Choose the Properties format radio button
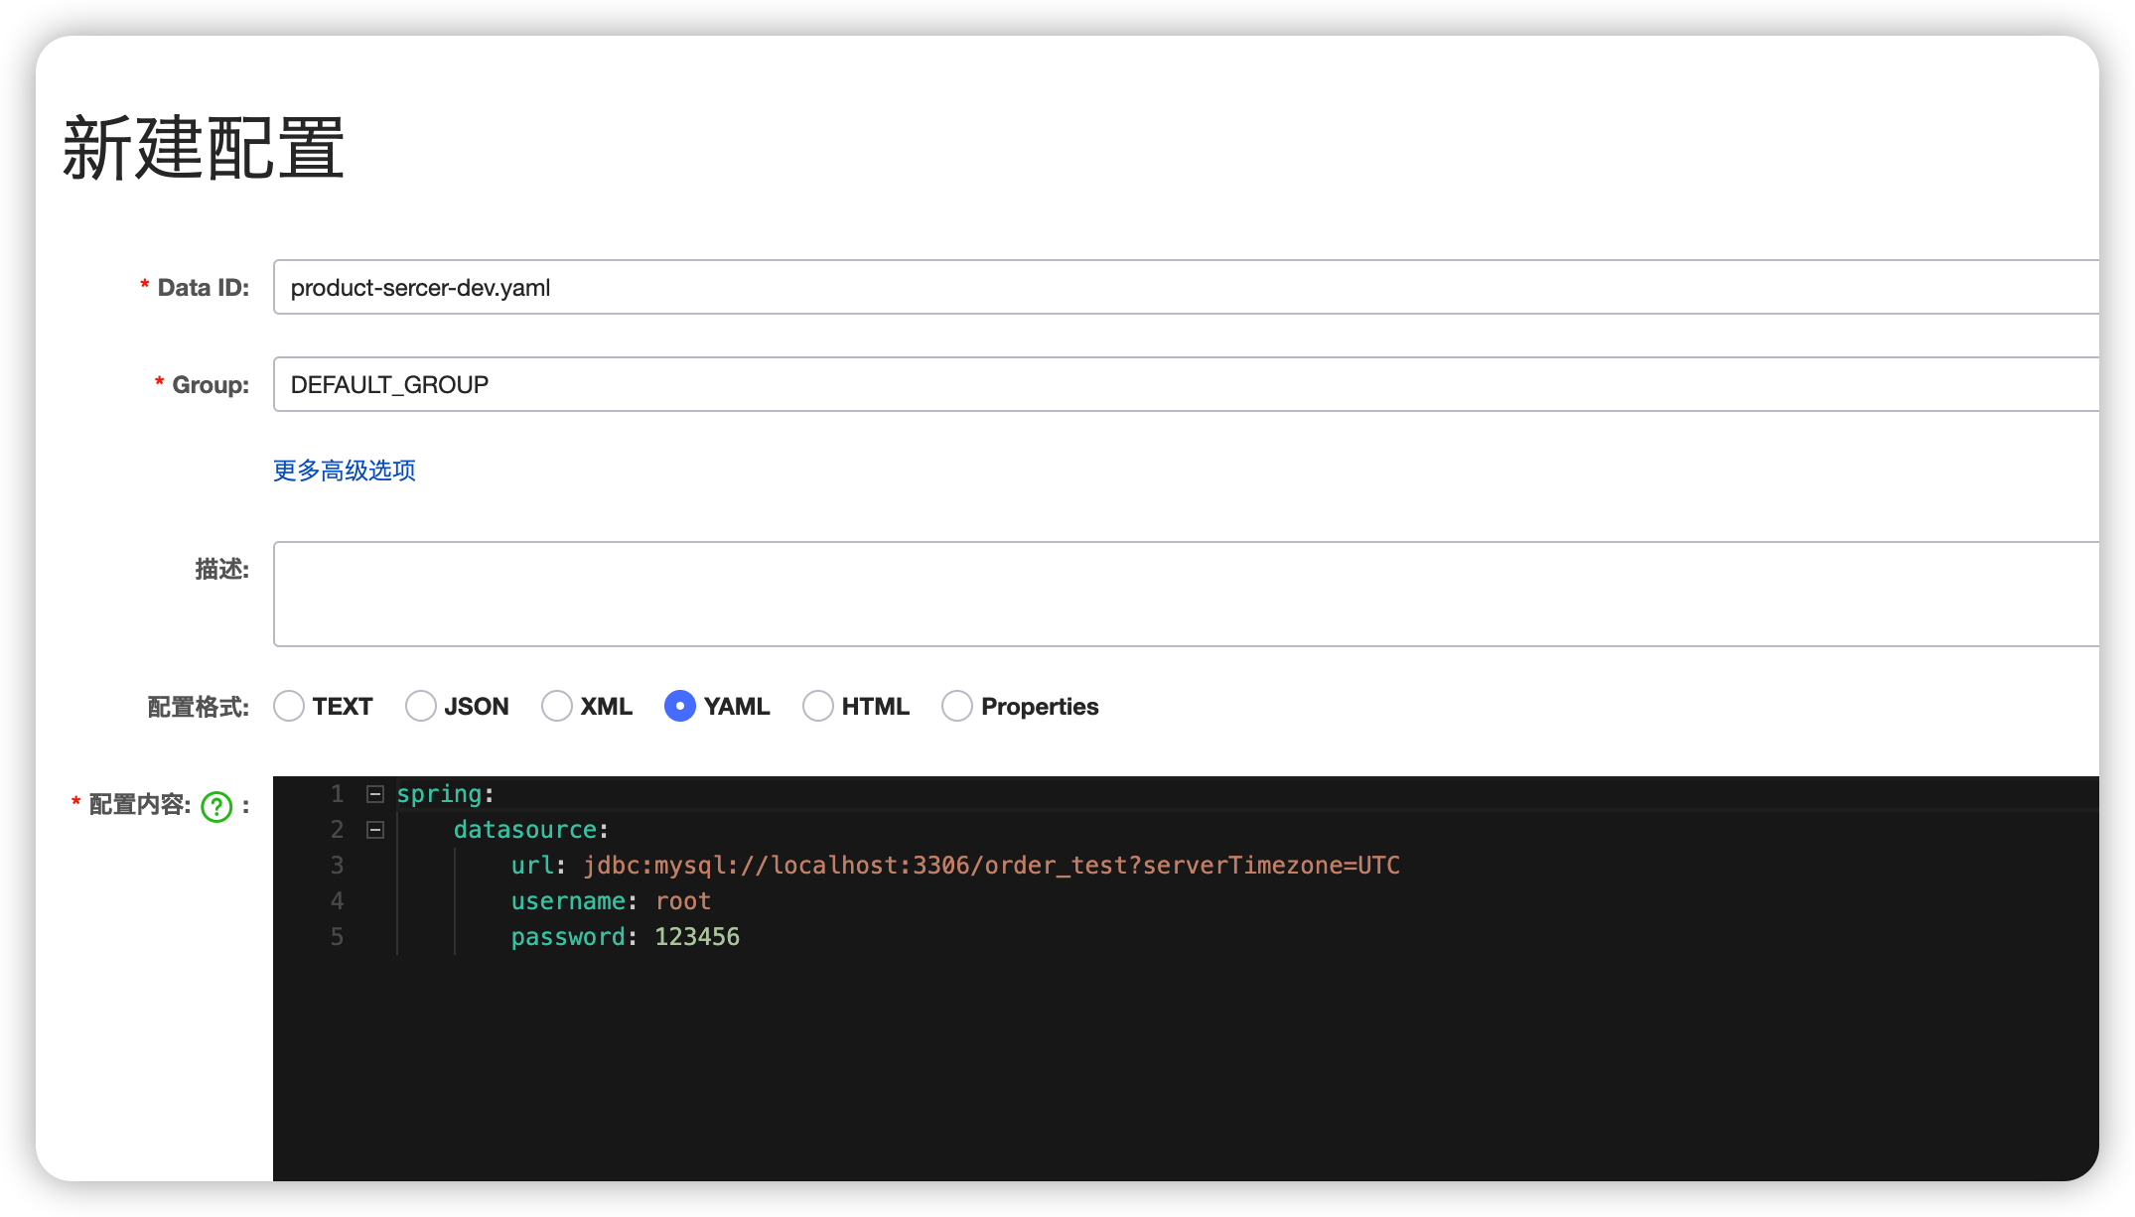This screenshot has height=1217, width=2135. [x=957, y=707]
